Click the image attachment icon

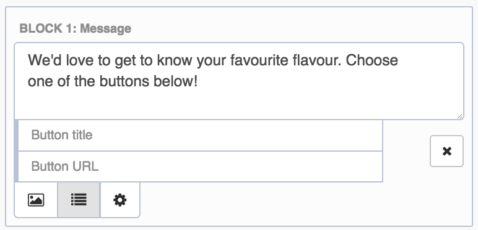36,200
